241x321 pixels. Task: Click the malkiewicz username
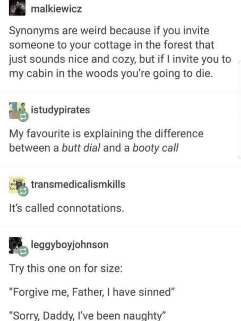(56, 9)
